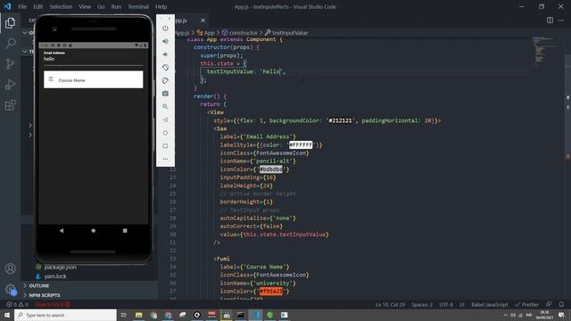Viewport: 571px width, 321px height.
Task: Click the editor minimap
Action: coord(544,51)
